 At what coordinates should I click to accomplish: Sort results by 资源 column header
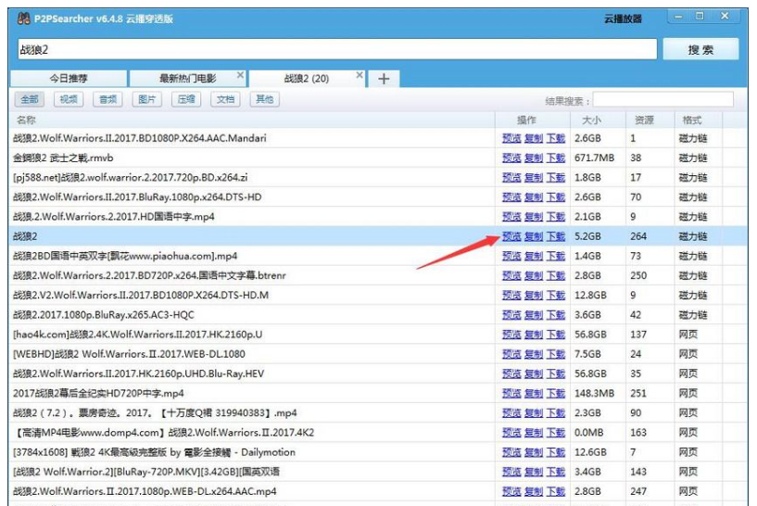point(644,120)
